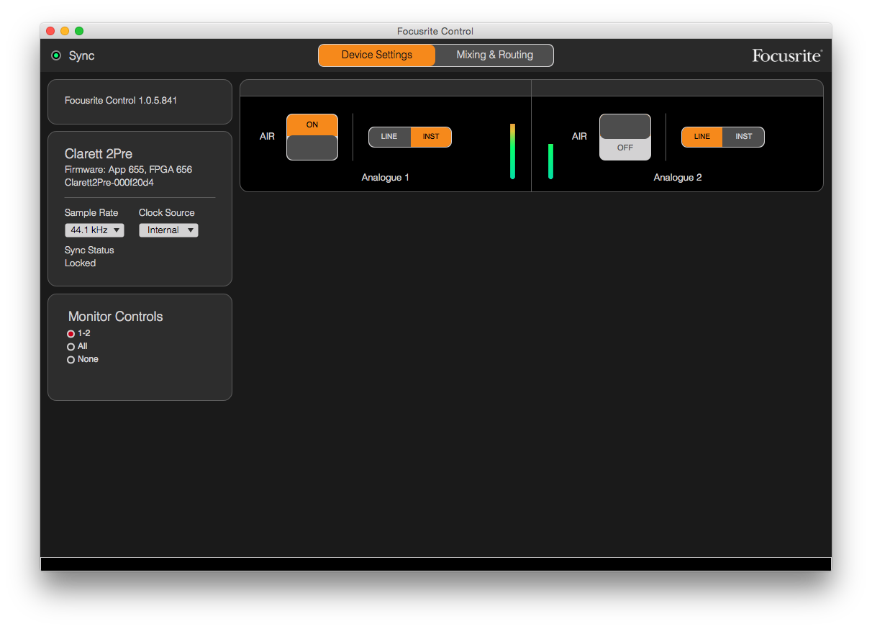This screenshot has height=629, width=872.
Task: Minimize the Focusrite Control window
Action: (65, 31)
